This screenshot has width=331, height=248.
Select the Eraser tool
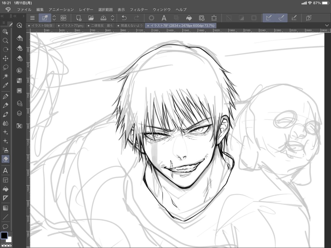point(5,159)
